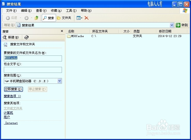Open the File (文件) menu

pos(11,11)
